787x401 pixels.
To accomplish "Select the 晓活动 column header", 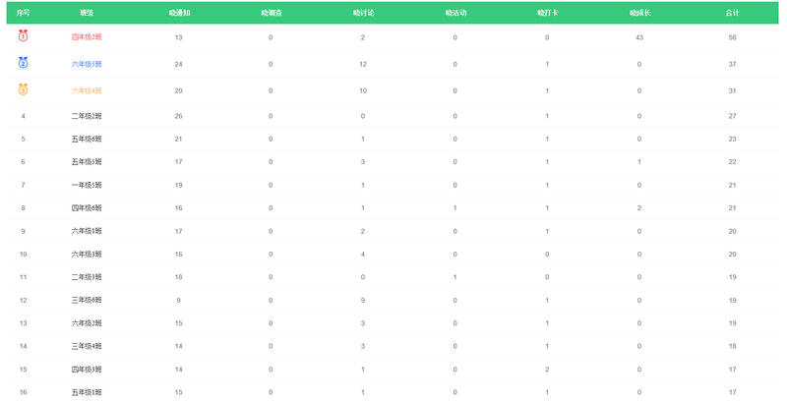I will (x=455, y=13).
